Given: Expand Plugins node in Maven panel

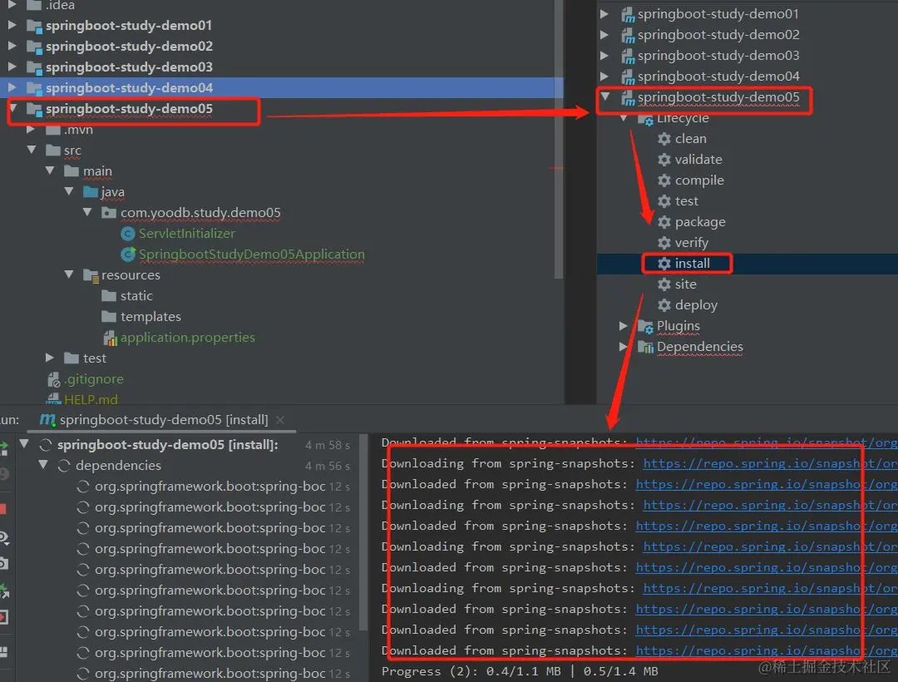Looking at the screenshot, I should point(624,326).
